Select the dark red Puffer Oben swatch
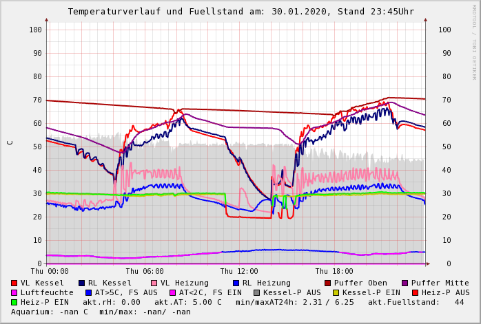 click(328, 283)
